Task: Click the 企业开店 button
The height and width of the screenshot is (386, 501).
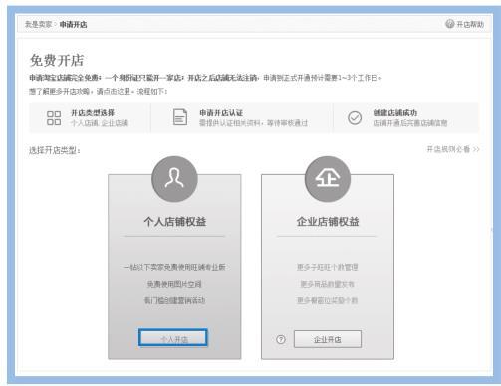Action: 328,339
